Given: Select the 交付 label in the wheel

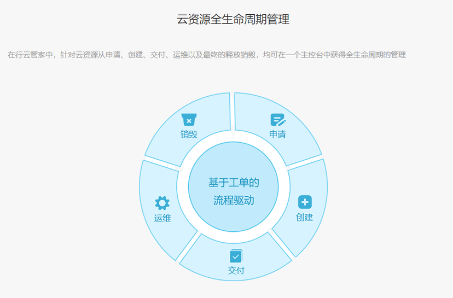Looking at the screenshot, I should pyautogui.click(x=236, y=271).
